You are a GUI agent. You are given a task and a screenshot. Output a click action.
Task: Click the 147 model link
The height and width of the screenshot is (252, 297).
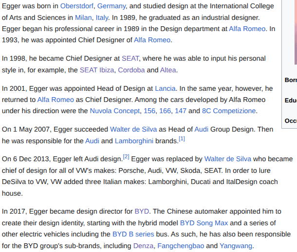[x=180, y=111]
